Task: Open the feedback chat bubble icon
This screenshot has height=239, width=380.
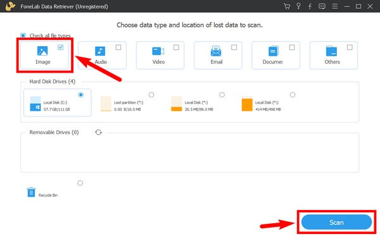Action: click(322, 6)
